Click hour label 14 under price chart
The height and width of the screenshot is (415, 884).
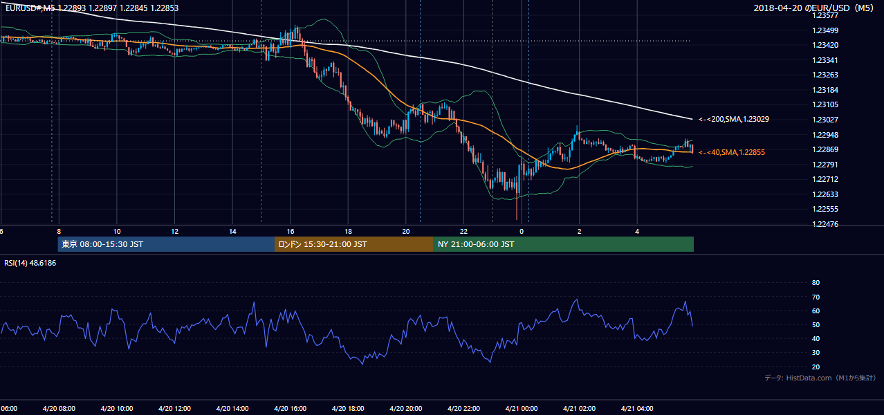pyautogui.click(x=232, y=232)
